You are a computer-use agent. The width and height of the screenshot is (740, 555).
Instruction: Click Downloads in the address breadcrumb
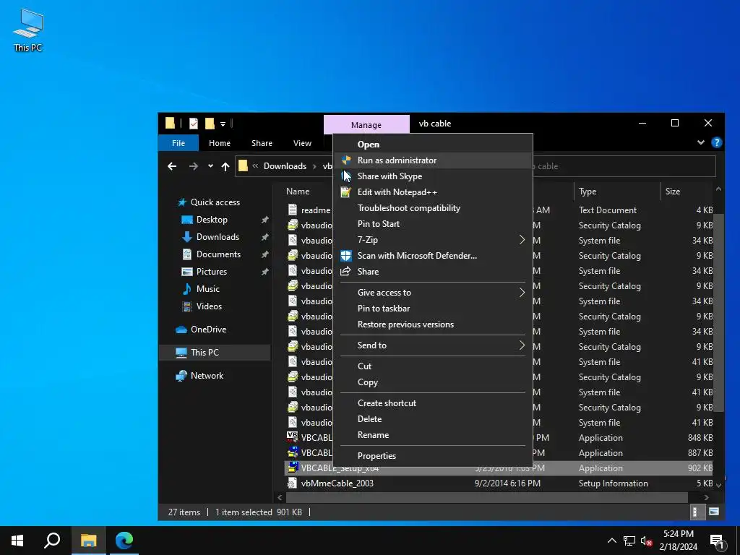click(285, 166)
